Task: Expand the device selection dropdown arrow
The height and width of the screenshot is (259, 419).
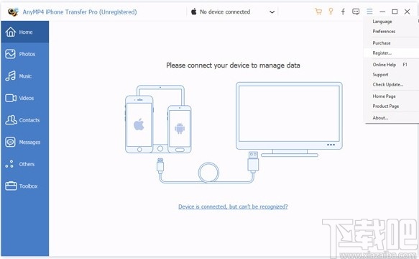Action: click(x=272, y=12)
